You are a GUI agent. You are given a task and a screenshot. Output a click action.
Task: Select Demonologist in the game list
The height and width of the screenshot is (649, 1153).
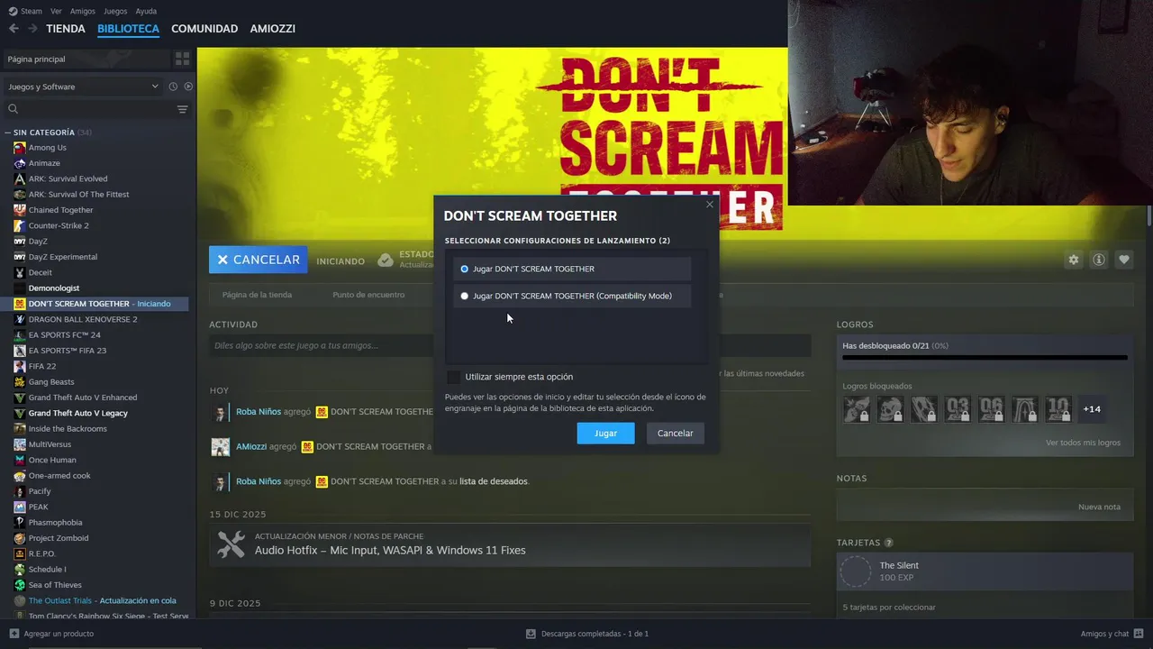coord(54,288)
